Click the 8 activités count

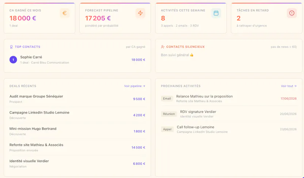[x=163, y=18]
